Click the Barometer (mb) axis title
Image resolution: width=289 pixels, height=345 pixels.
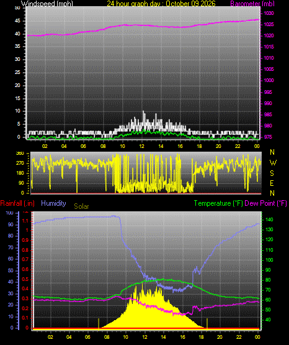[x=252, y=4]
